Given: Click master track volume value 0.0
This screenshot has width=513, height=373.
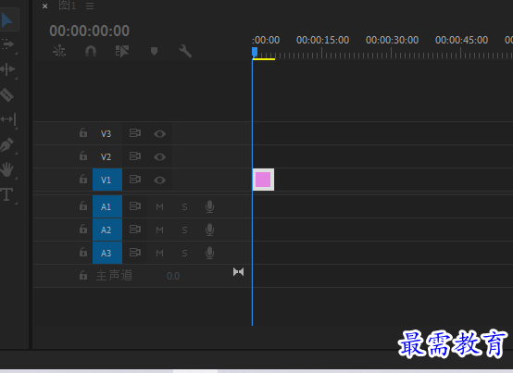Looking at the screenshot, I should pos(173,276).
